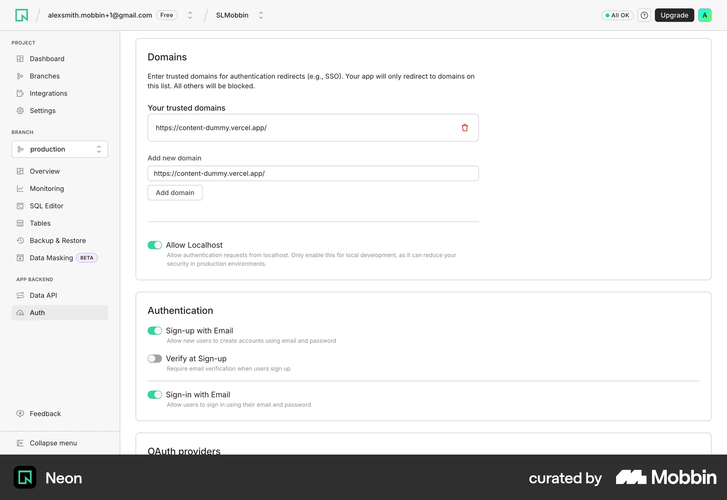Click the Upgrade button

point(674,15)
